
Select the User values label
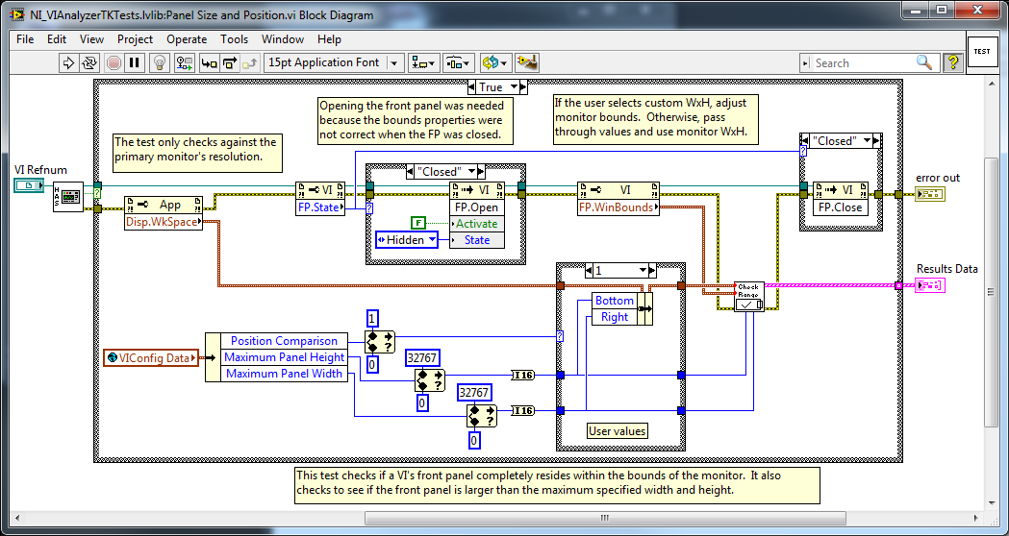[618, 431]
